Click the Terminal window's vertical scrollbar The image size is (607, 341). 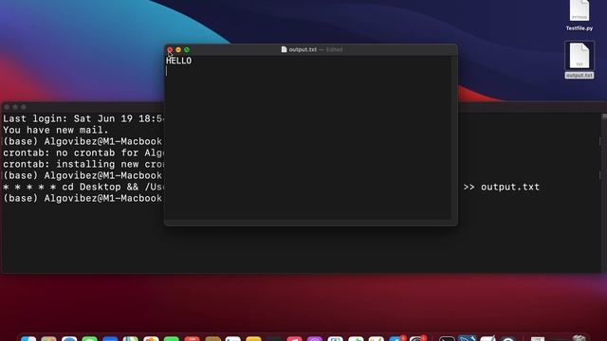click(x=604, y=192)
